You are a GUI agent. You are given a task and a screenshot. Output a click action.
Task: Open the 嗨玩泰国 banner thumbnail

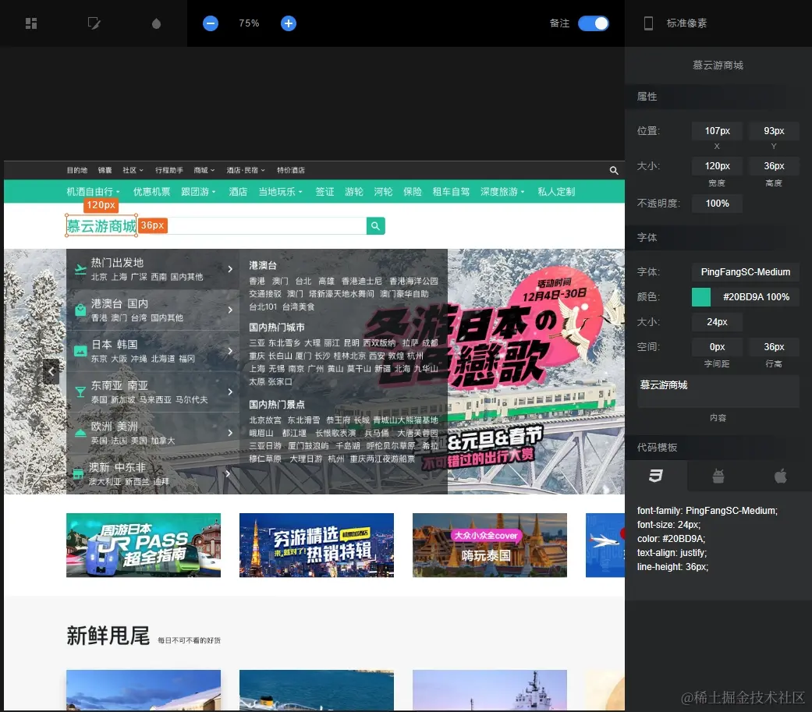tap(489, 545)
